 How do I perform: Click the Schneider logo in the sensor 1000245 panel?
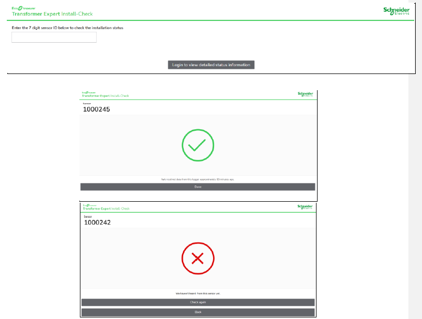click(305, 94)
